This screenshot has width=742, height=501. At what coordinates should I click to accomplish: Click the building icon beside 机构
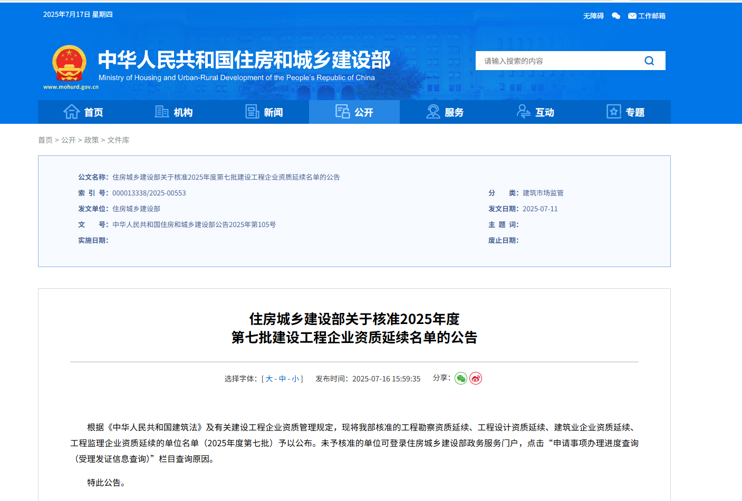point(161,112)
